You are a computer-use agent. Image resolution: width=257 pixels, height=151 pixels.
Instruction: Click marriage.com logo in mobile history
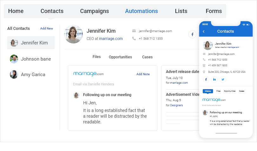tap(214, 100)
